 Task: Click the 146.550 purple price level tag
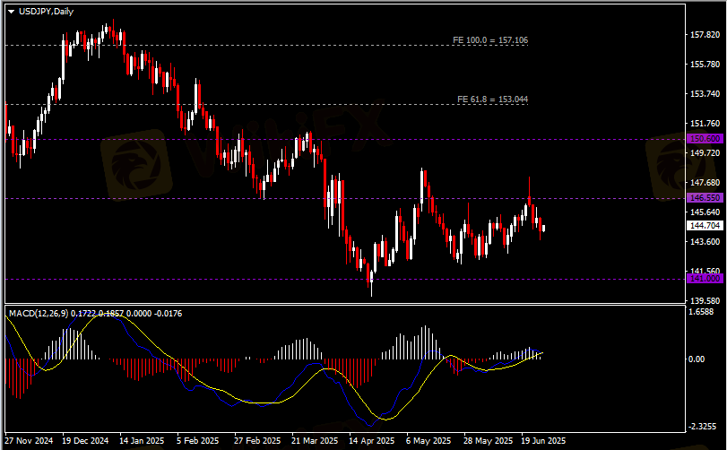(x=705, y=198)
